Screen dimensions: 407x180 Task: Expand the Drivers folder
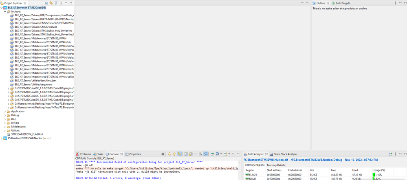coord(5,123)
